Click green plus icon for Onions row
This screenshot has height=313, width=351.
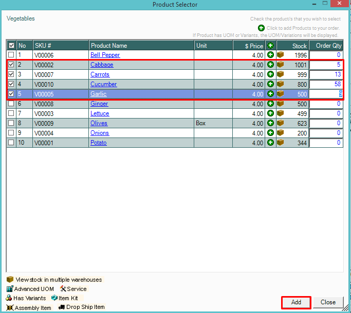[270, 133]
